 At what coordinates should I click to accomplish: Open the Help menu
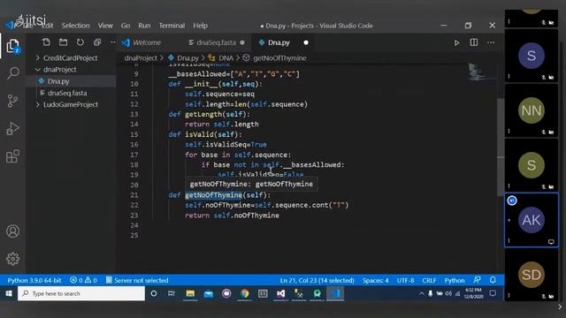[200, 26]
